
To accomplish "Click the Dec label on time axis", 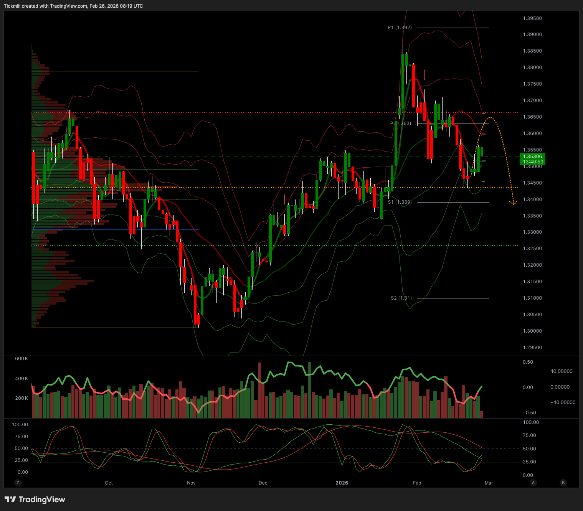I will tap(263, 483).
